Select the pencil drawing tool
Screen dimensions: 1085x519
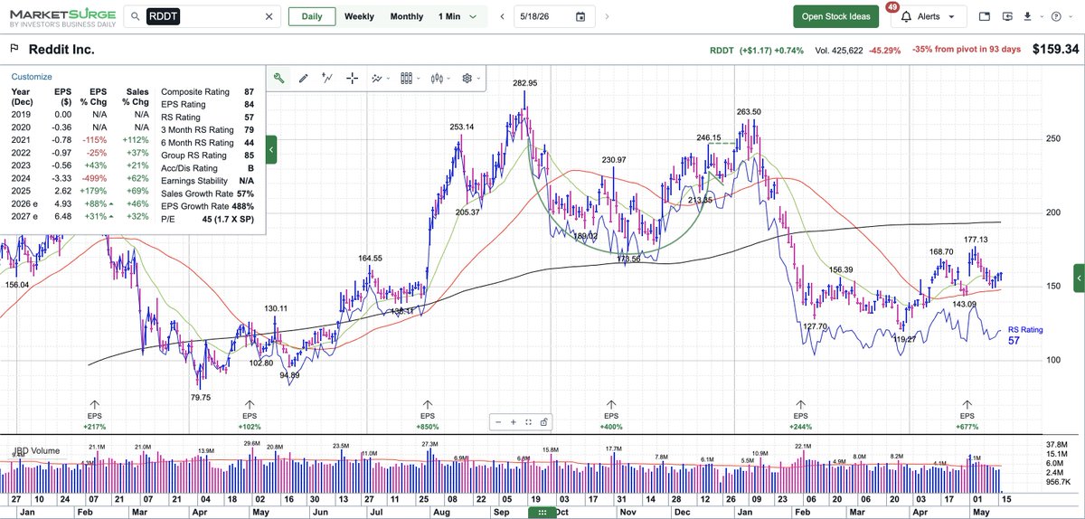pos(304,79)
